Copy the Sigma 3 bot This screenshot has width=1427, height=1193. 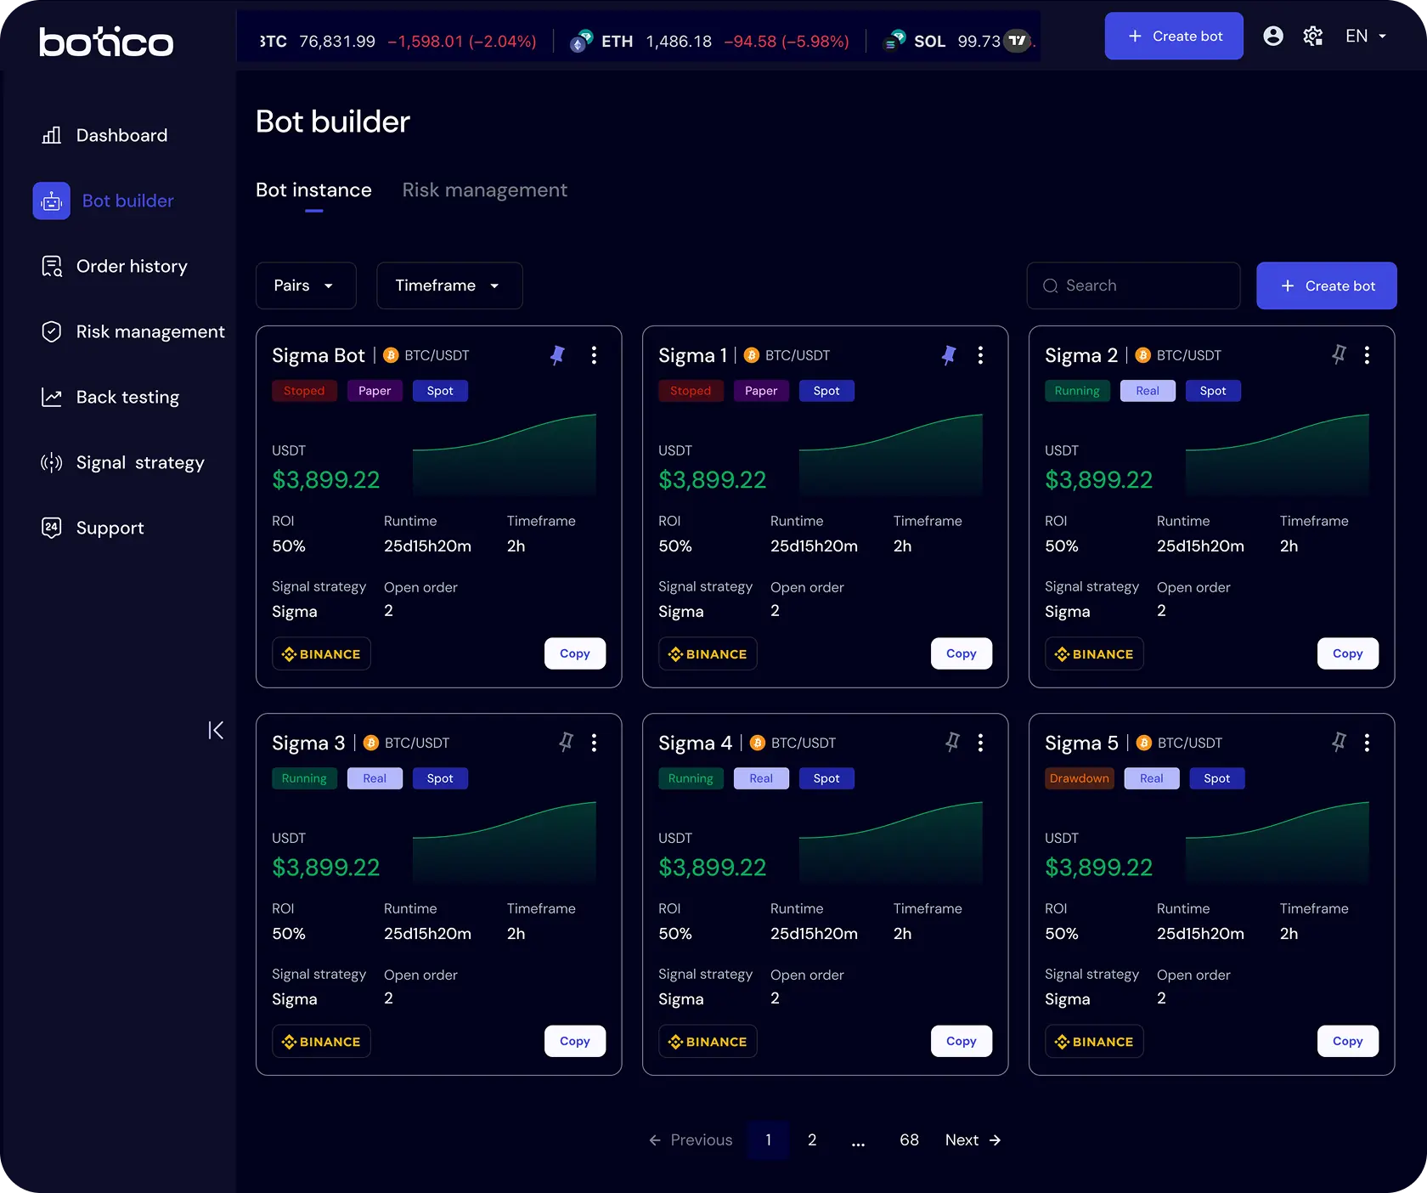coord(574,1041)
